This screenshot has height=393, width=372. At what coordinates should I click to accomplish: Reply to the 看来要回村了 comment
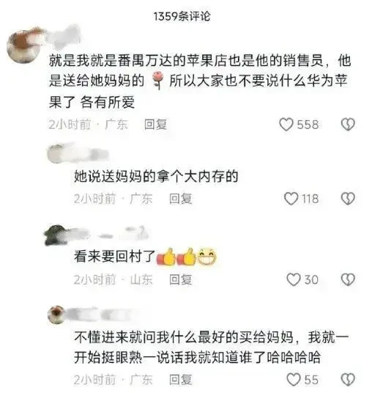pyautogui.click(x=180, y=279)
